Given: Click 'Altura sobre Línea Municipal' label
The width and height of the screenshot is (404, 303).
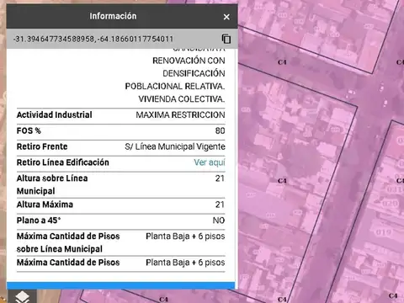Looking at the screenshot, I should (x=52, y=184).
